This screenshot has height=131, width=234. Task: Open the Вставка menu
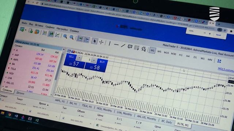pos(39,25)
